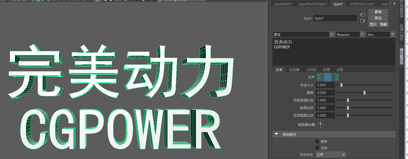Enable the 冻结 checkbox
This screenshot has width=408, height=159.
point(317,148)
